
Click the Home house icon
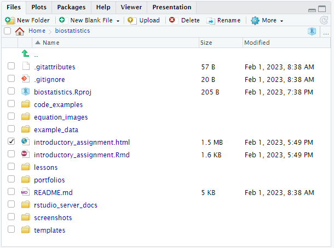tap(20, 31)
